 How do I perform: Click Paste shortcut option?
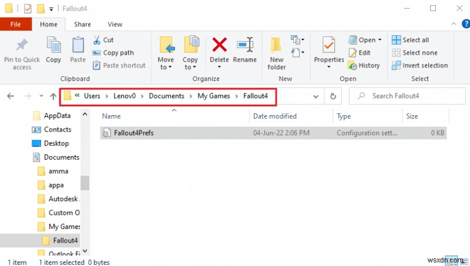coord(119,65)
